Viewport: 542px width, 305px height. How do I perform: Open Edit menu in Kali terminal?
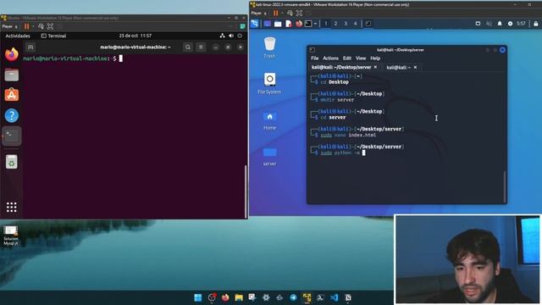tap(347, 58)
